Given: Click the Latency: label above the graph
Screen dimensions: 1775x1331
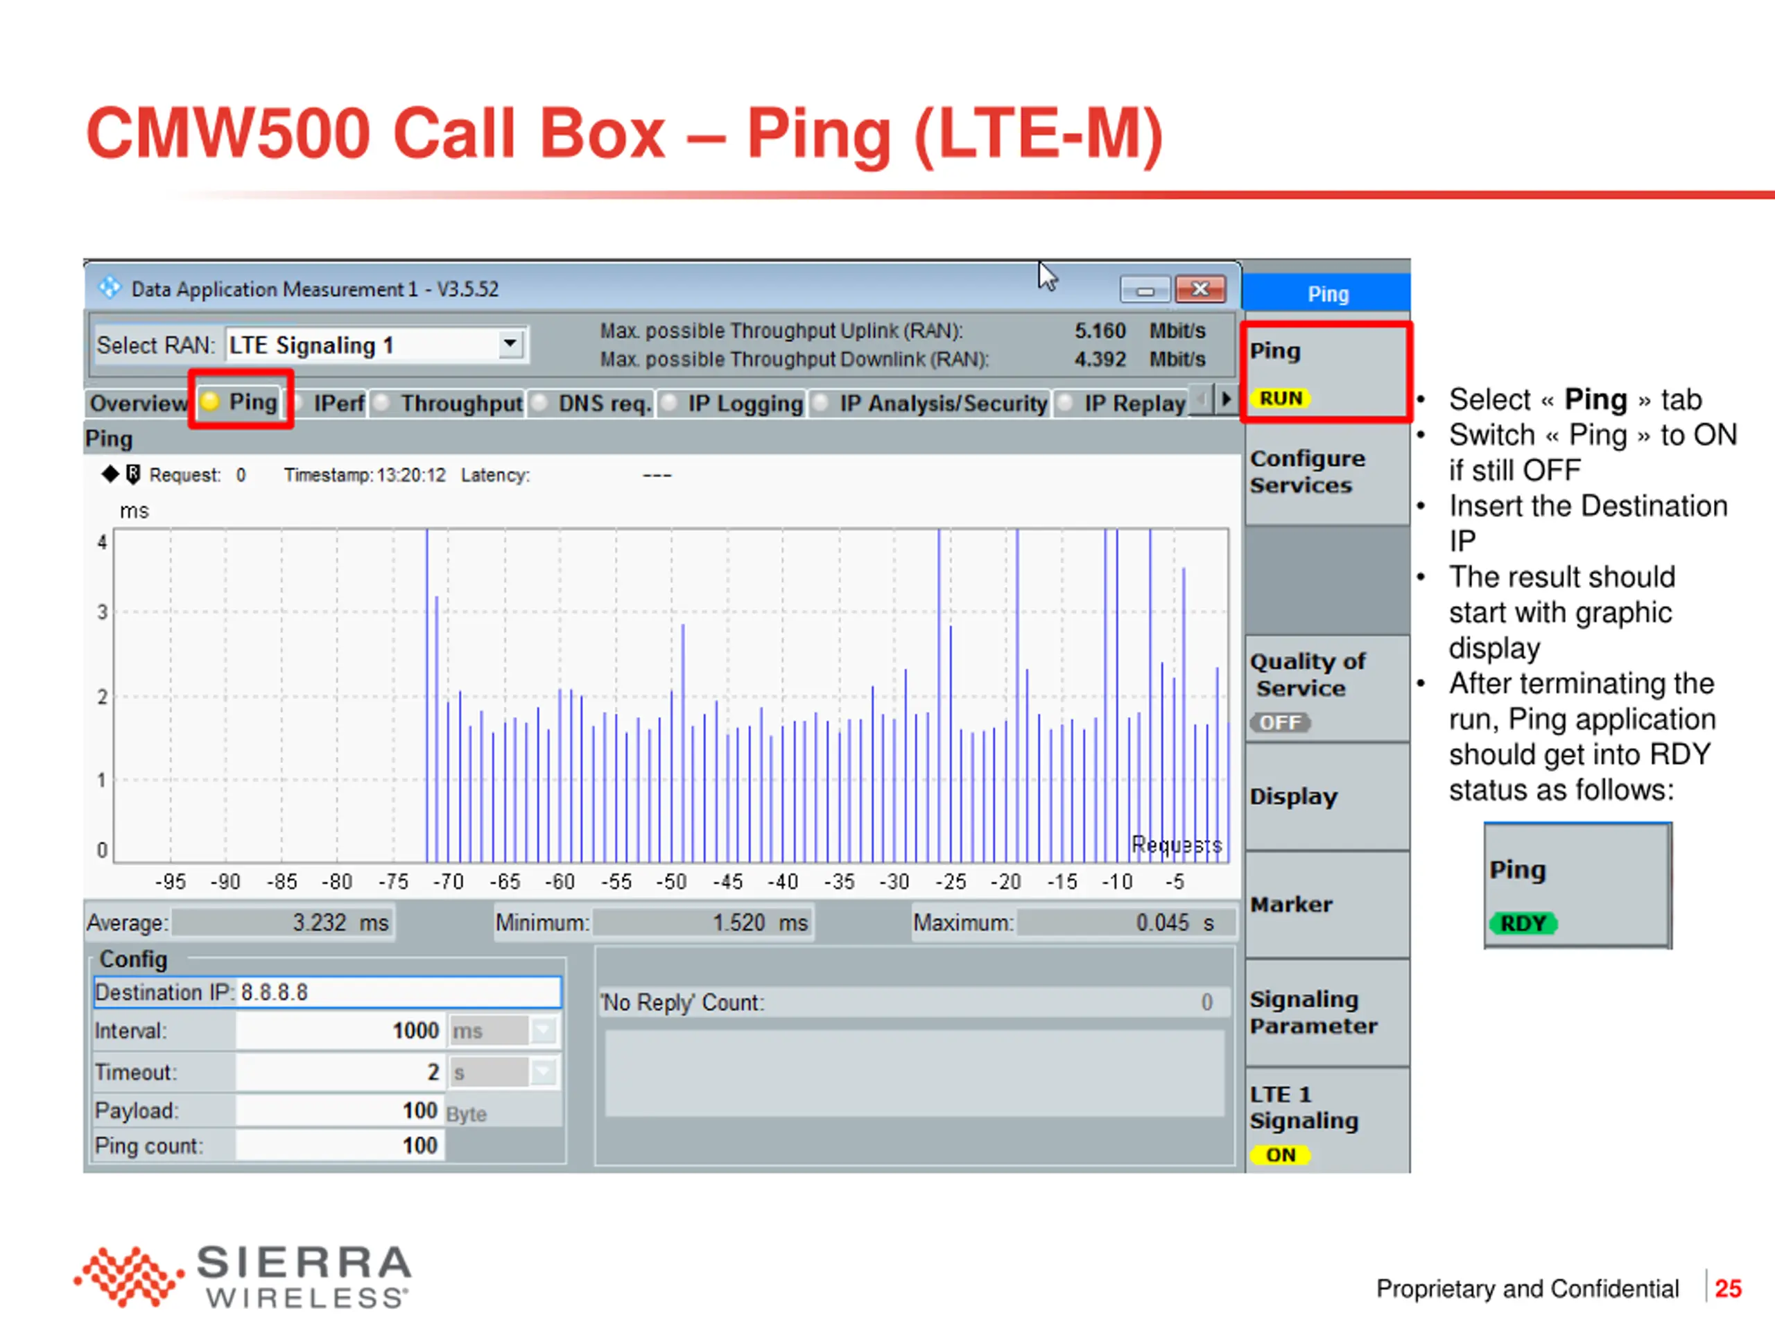Looking at the screenshot, I should 495,475.
